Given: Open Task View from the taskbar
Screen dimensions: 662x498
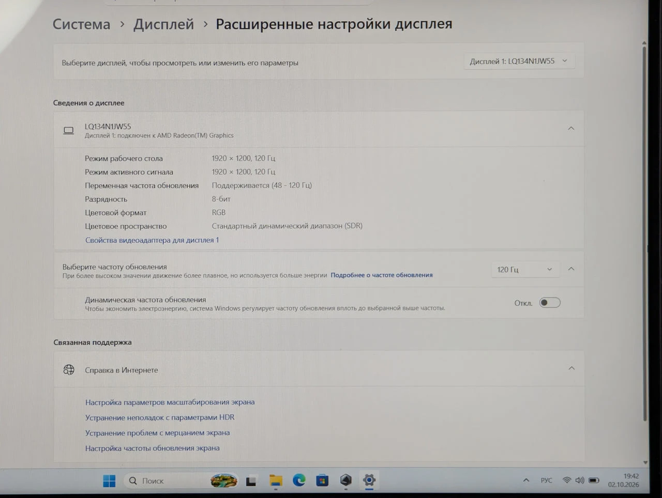Looking at the screenshot, I should point(251,481).
